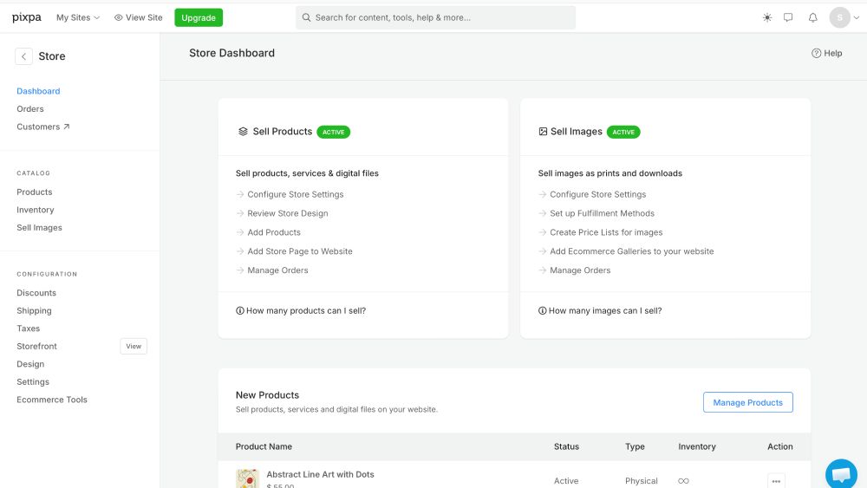Screen dimensions: 867x488
Task: Click the Inventory column header
Action: pyautogui.click(x=697, y=446)
